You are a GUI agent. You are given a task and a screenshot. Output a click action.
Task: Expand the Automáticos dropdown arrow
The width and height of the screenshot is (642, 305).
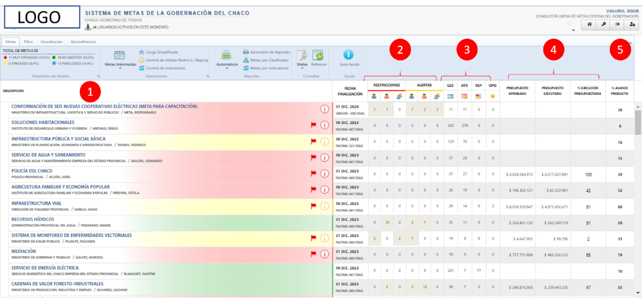tap(227, 69)
